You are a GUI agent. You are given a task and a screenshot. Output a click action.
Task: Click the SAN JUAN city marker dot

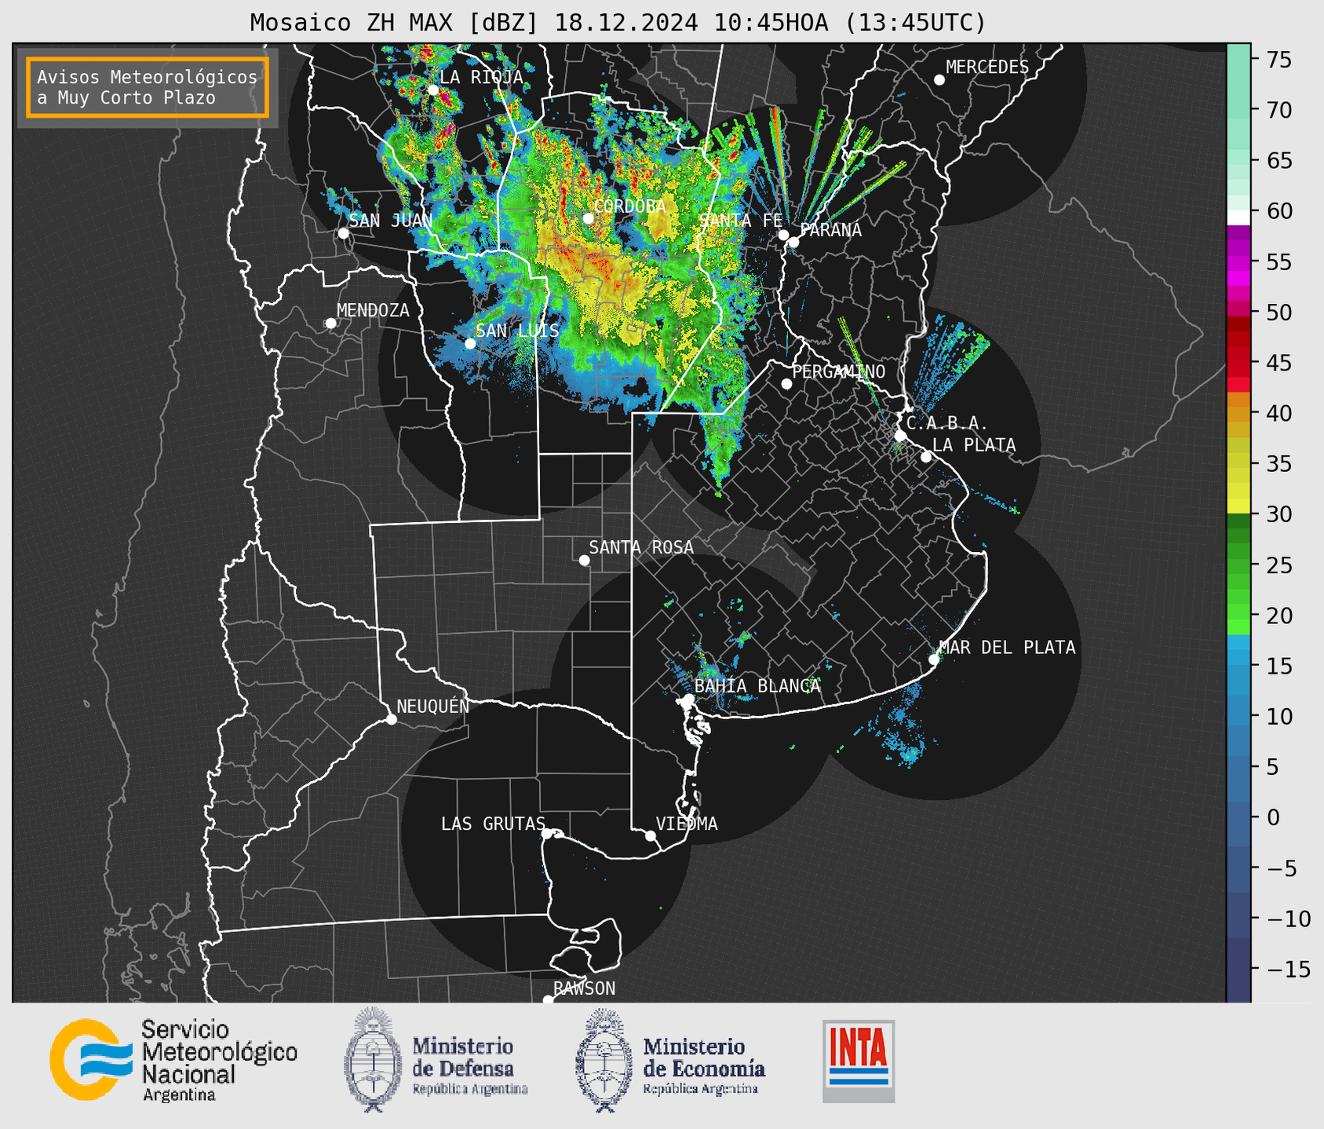coord(344,233)
